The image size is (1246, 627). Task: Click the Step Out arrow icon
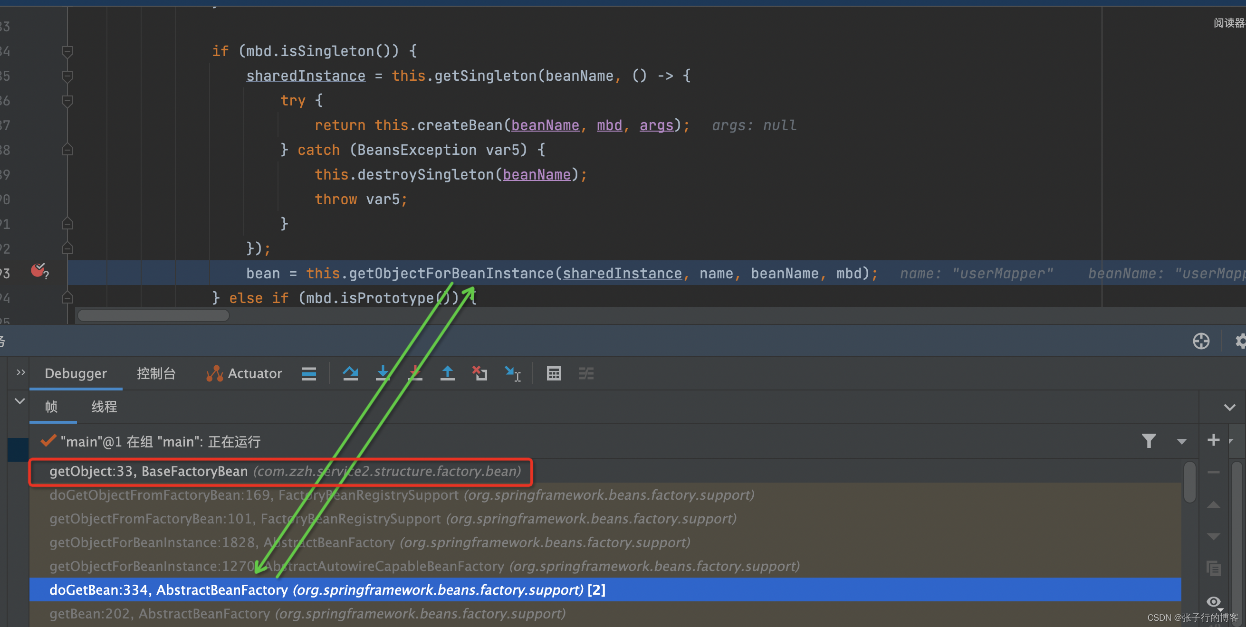tap(448, 373)
